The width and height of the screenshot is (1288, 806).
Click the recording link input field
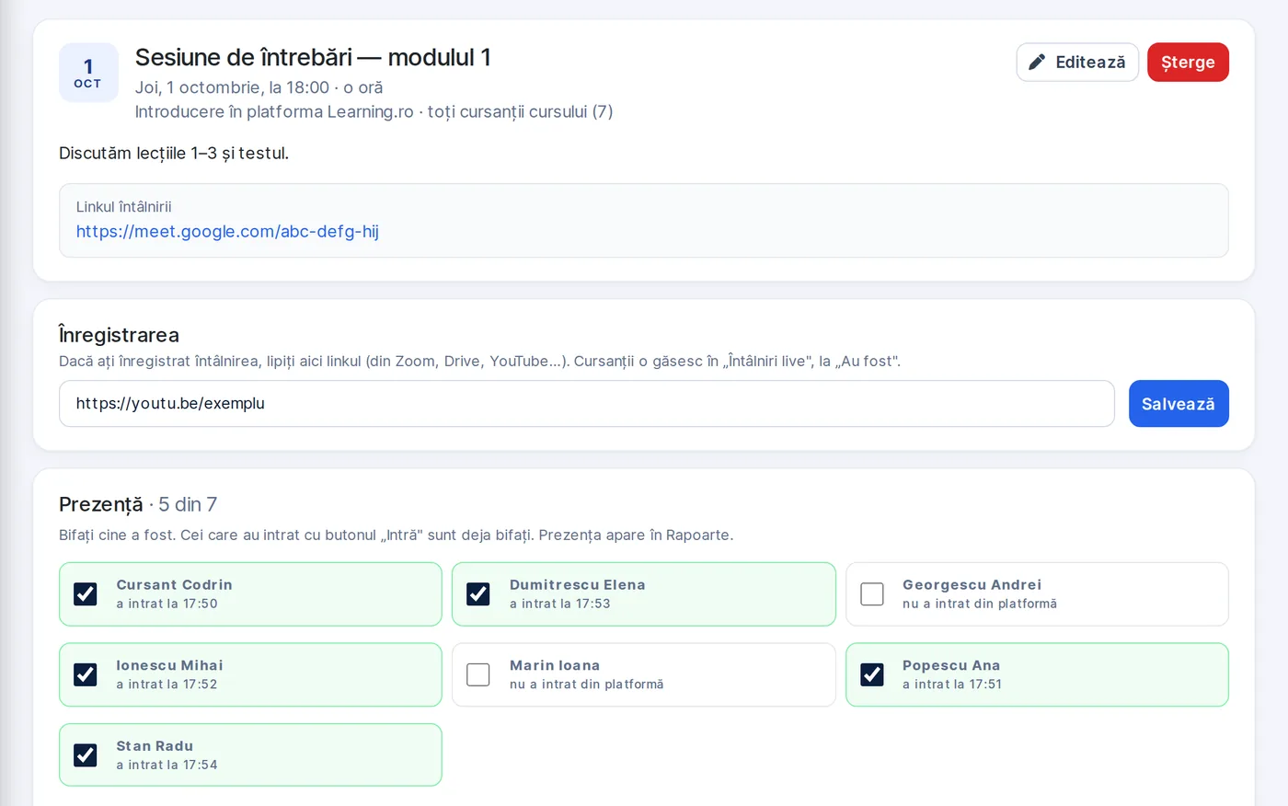coord(587,404)
